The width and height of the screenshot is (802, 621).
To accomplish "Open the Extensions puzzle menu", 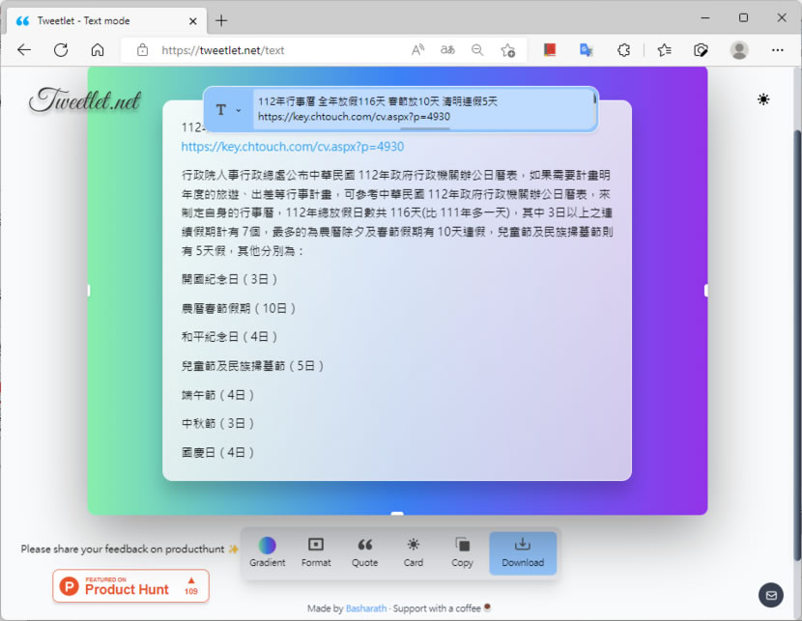I will pos(623,50).
